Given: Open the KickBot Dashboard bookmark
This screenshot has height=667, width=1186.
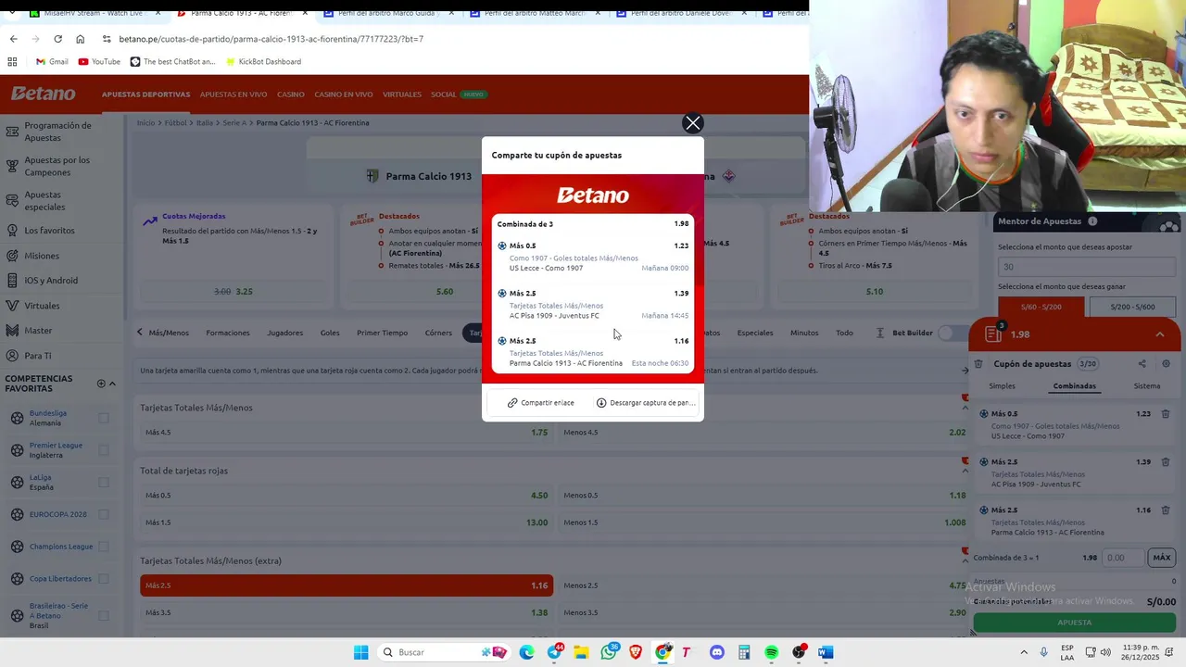Looking at the screenshot, I should [x=262, y=62].
